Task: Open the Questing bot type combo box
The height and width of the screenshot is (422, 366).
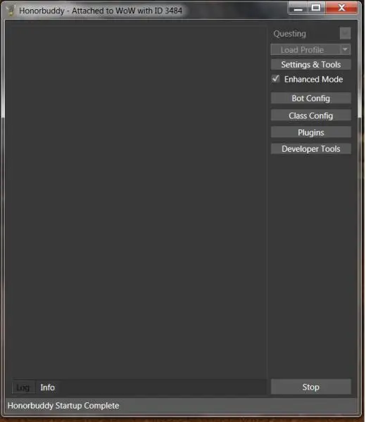Action: pyautogui.click(x=310, y=34)
